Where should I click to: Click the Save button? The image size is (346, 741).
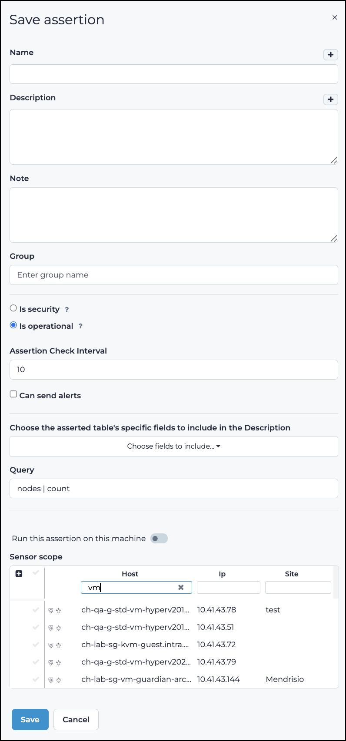click(x=30, y=719)
